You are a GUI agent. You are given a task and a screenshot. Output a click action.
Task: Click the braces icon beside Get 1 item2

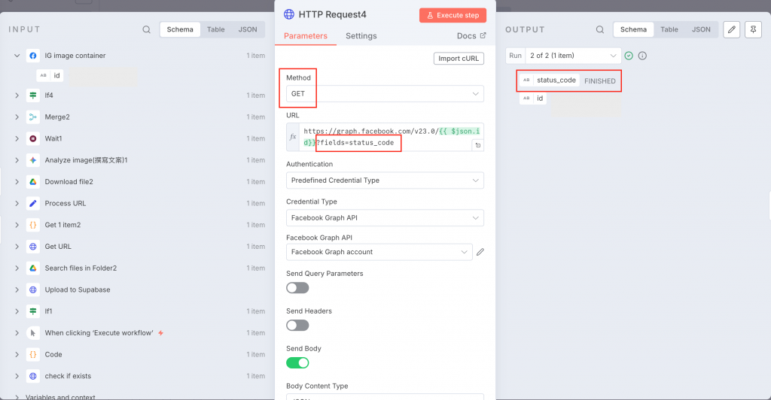33,225
